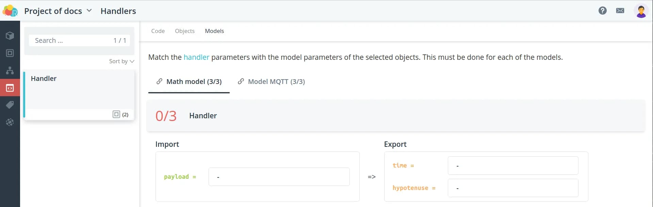Viewport: 653px width, 207px height.
Task: Open the hypotenuse export parameter dropdown
Action: click(x=512, y=188)
